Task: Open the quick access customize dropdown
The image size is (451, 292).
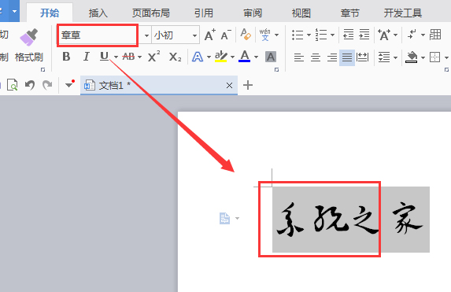Action: tap(69, 84)
